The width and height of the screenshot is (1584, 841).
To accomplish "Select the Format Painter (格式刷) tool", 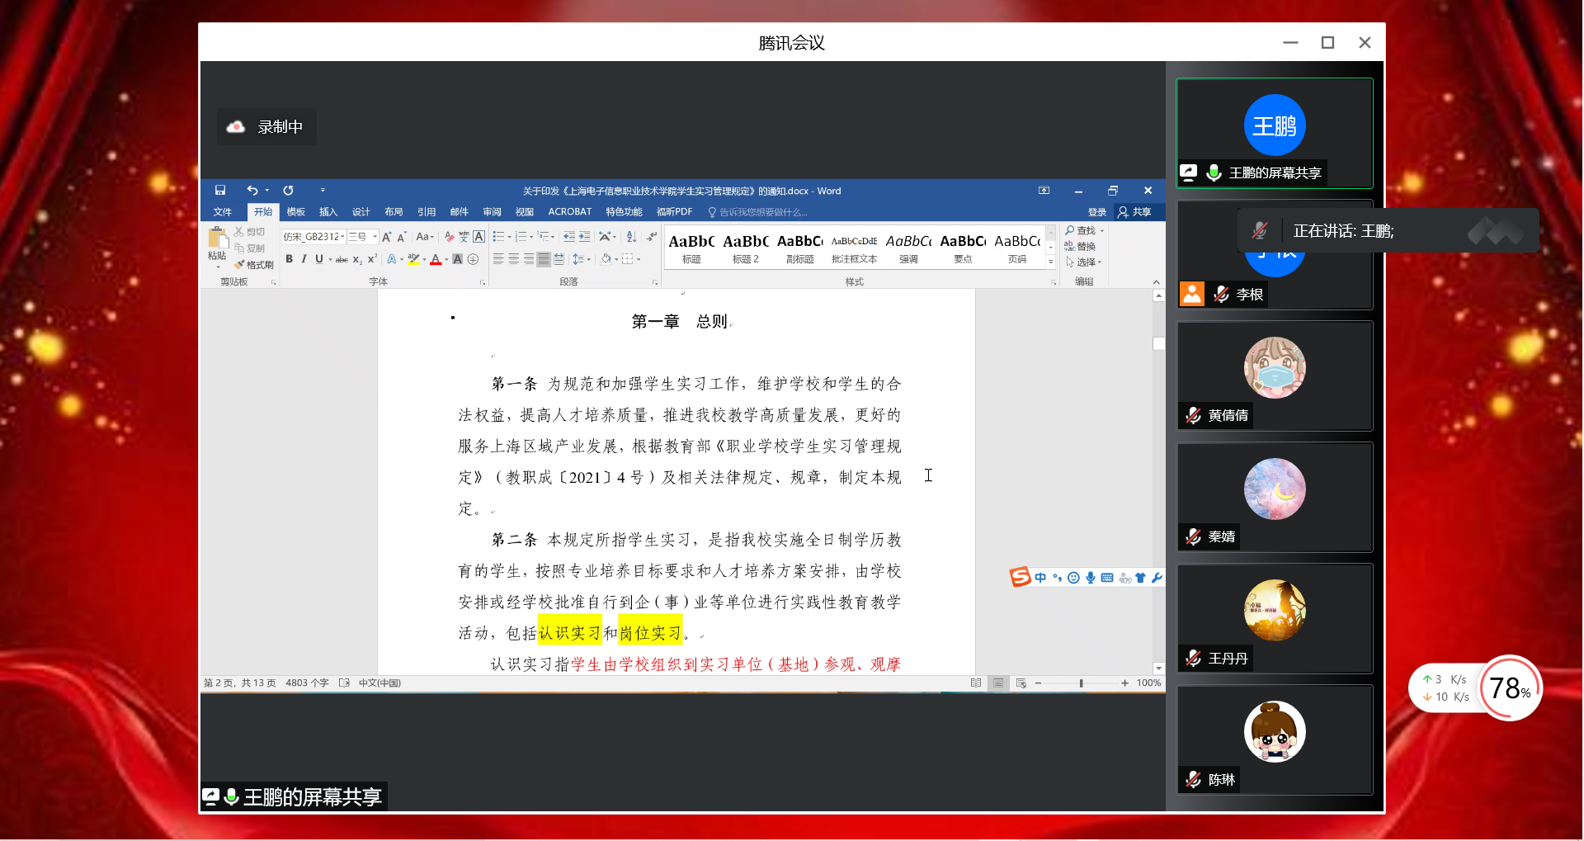I will [254, 265].
